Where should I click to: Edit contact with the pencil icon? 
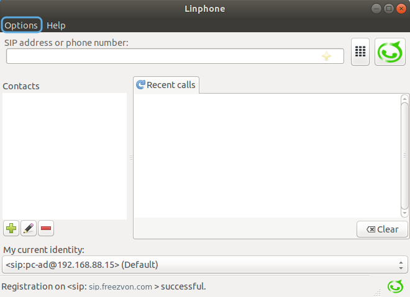click(x=29, y=228)
